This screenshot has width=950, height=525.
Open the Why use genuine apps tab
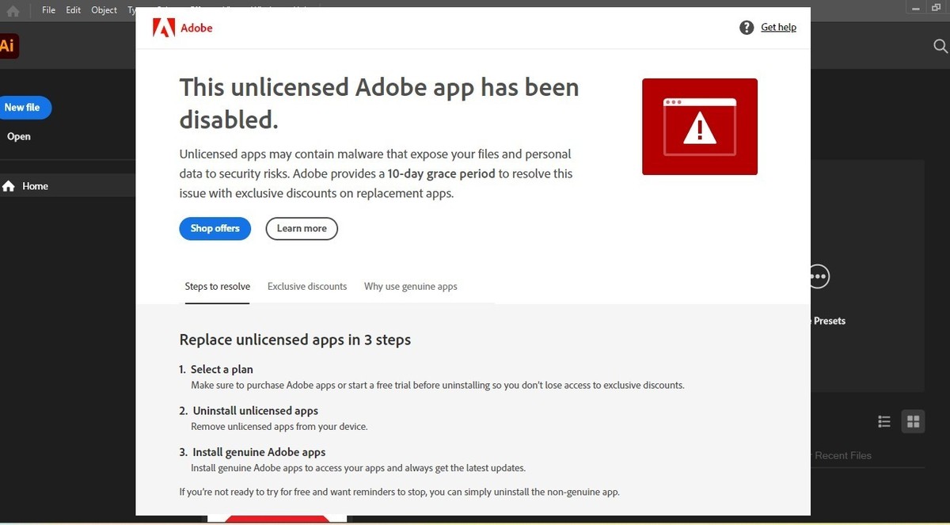click(410, 287)
